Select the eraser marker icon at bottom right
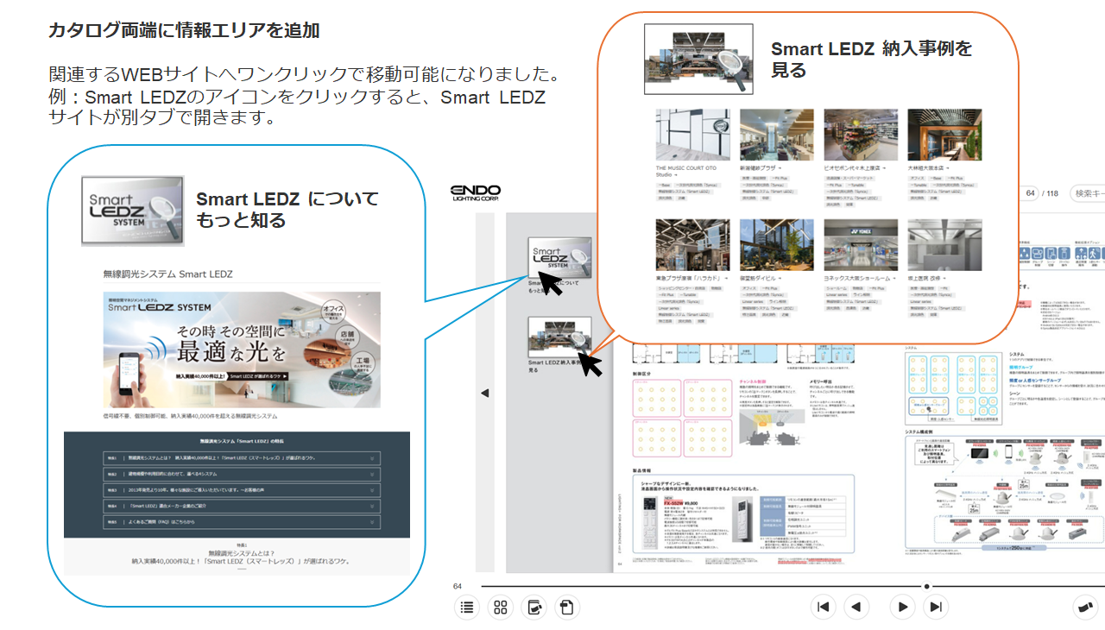 pos(1086,608)
